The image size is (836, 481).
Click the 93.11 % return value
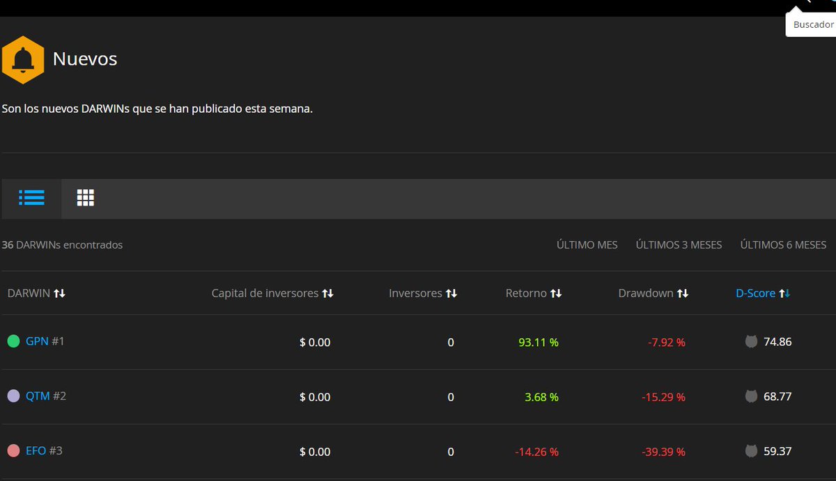pyautogui.click(x=539, y=342)
